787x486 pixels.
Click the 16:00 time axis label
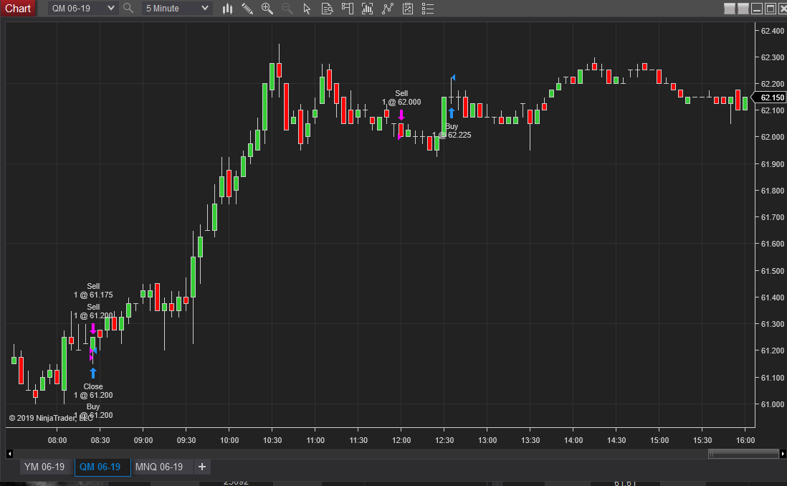point(745,440)
